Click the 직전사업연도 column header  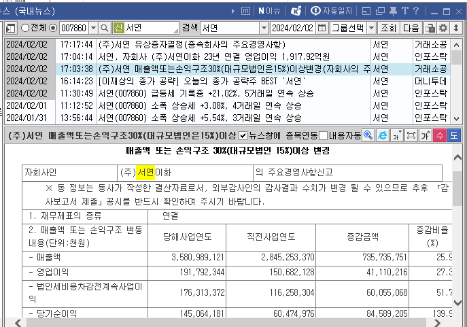(271, 237)
